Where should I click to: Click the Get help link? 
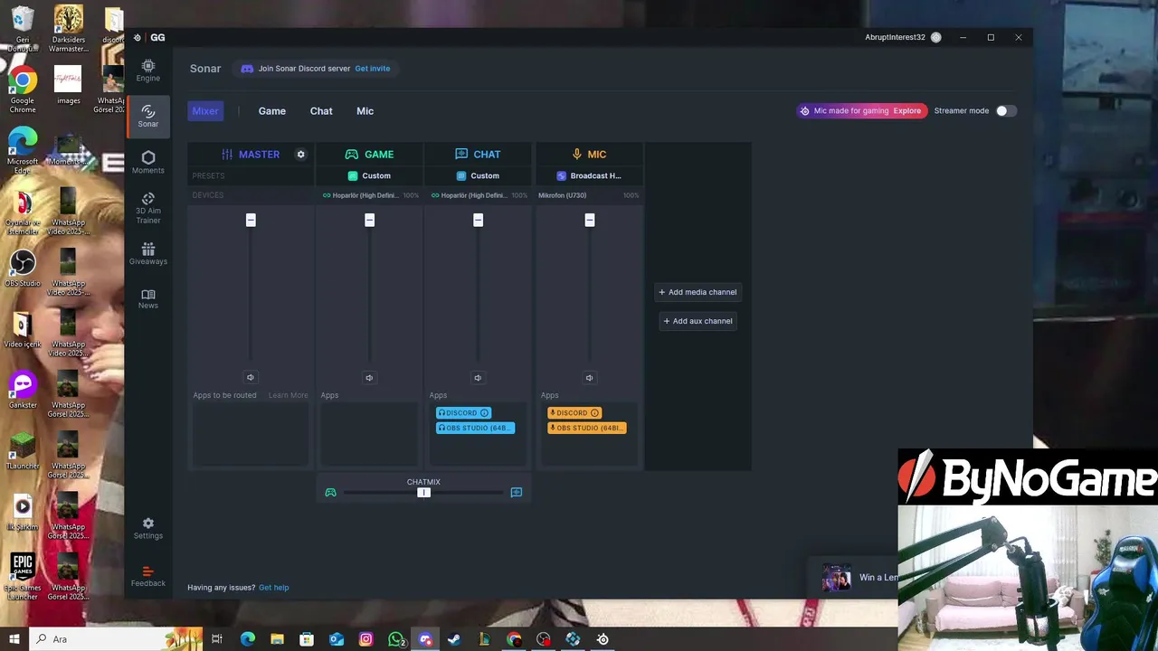tap(274, 588)
